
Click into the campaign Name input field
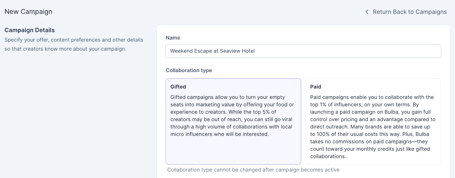click(303, 51)
